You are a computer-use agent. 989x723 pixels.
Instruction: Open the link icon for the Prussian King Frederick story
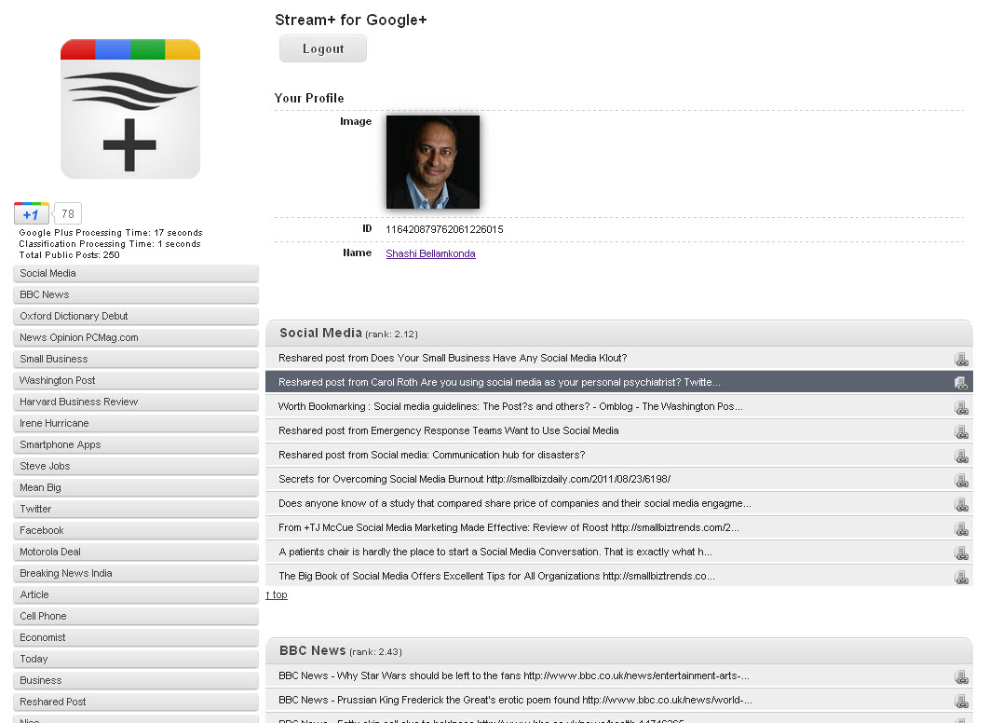(x=962, y=700)
